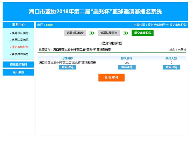Click the 修改登录密码 button

click(x=19, y=65)
